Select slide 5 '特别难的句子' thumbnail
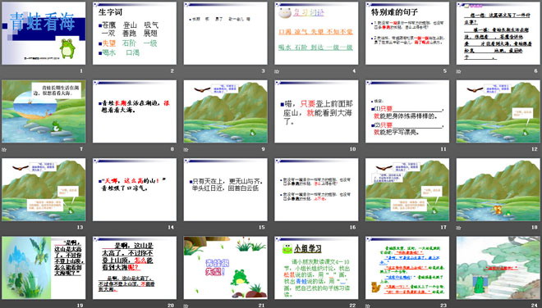Viewport: 542px width, 308px height. (407, 33)
